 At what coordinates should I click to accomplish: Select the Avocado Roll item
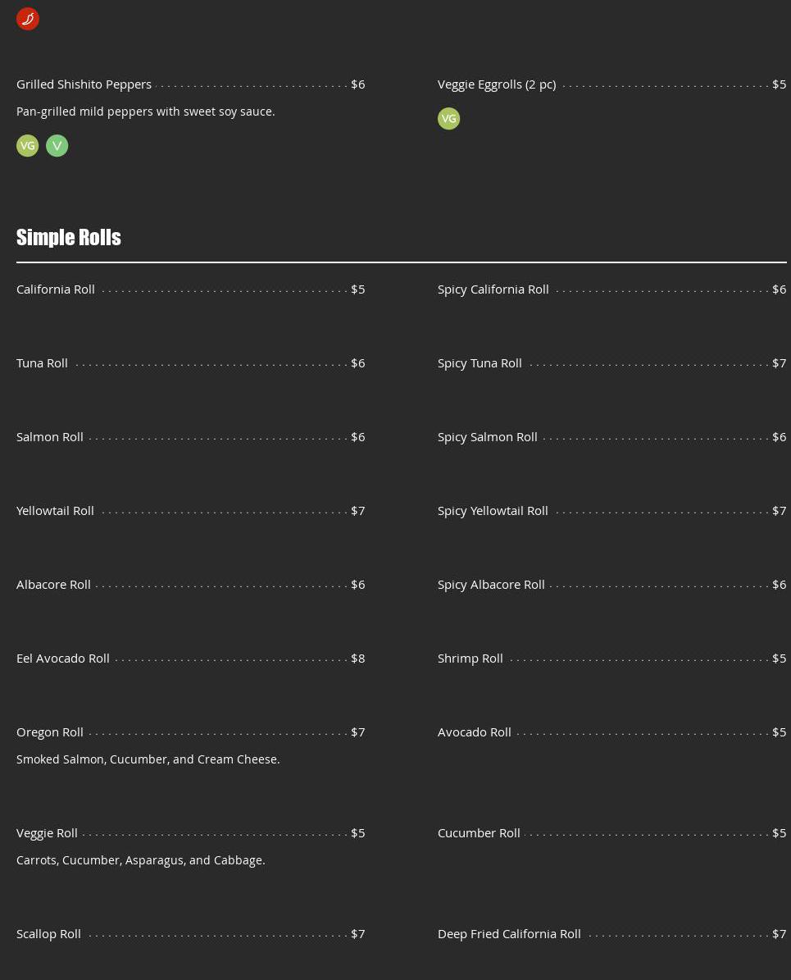475,732
